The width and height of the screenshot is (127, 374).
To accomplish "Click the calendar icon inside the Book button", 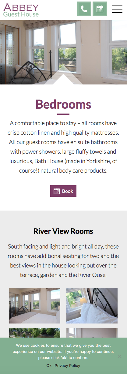I will (x=57, y=191).
